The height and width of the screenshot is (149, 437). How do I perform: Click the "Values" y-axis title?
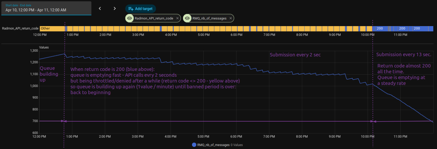pos(44,47)
